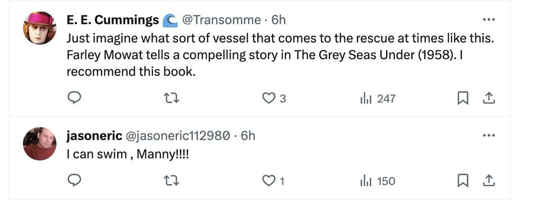Bookmark the E. E. Cummings tweet
Viewport: 533px width, 200px height.
coord(462,99)
